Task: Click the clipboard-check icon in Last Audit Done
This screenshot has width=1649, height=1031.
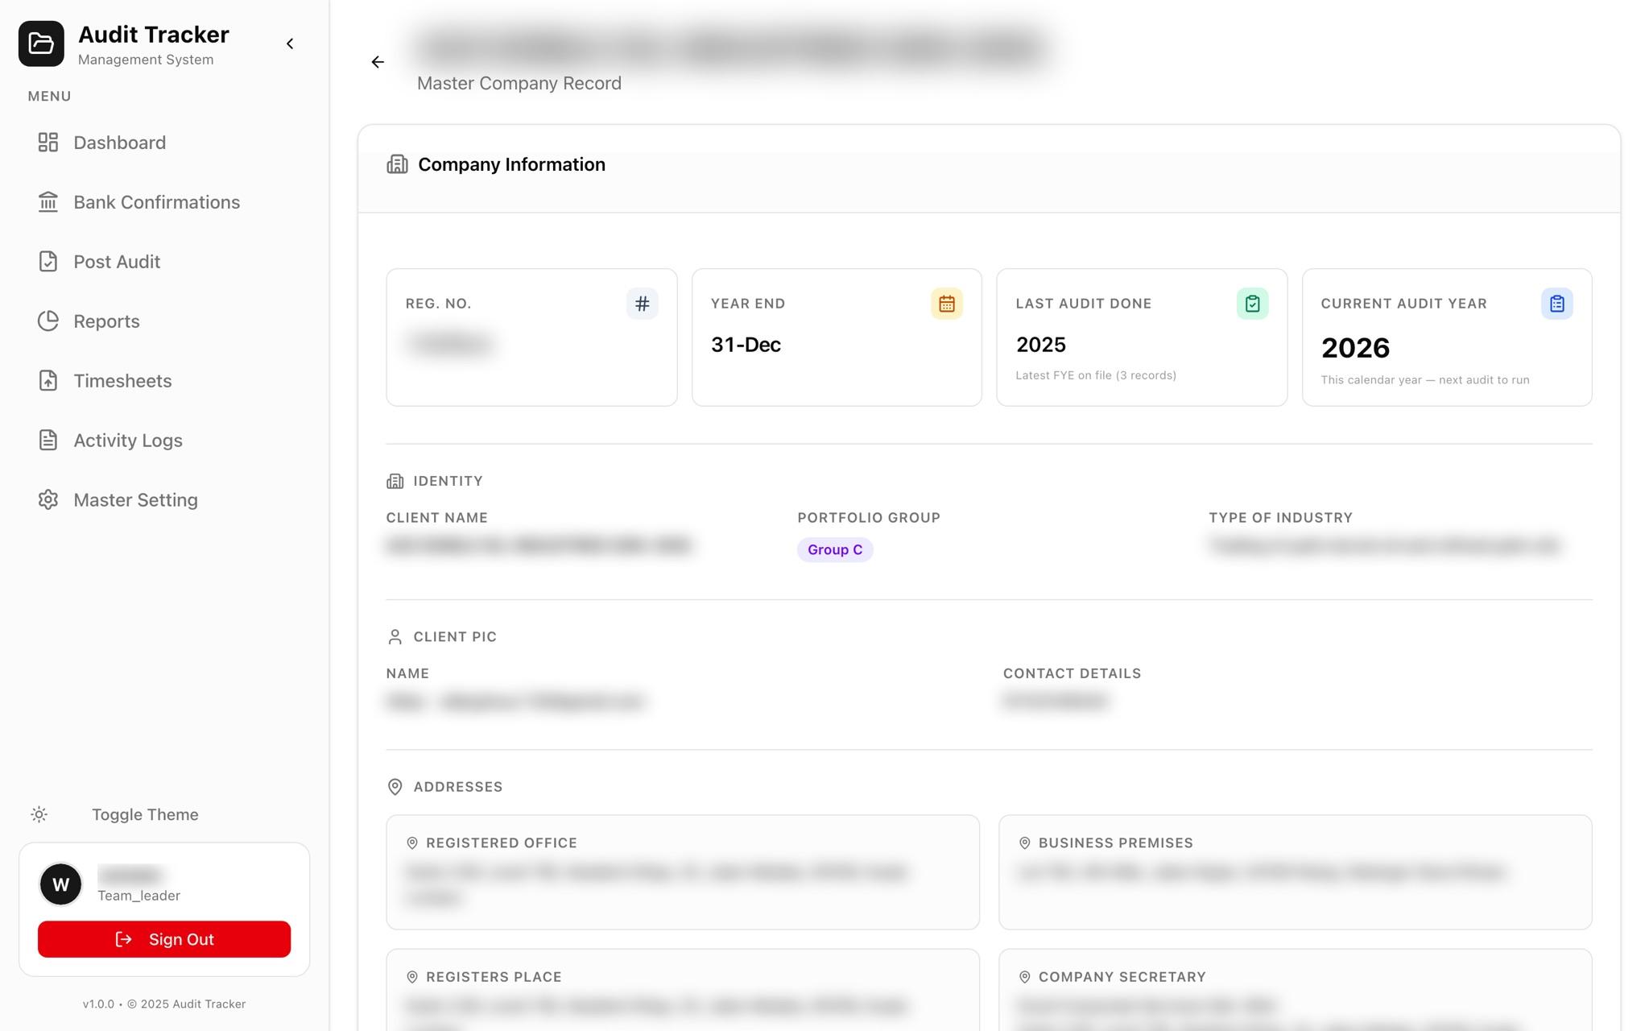Action: coord(1252,304)
